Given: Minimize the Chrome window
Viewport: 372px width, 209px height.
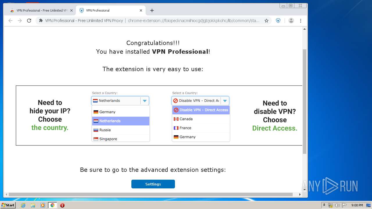Looking at the screenshot, I should pos(283,6).
